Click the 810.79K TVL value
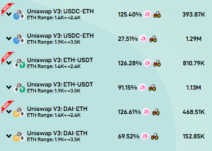This screenshot has width=212, height=151. (194, 63)
